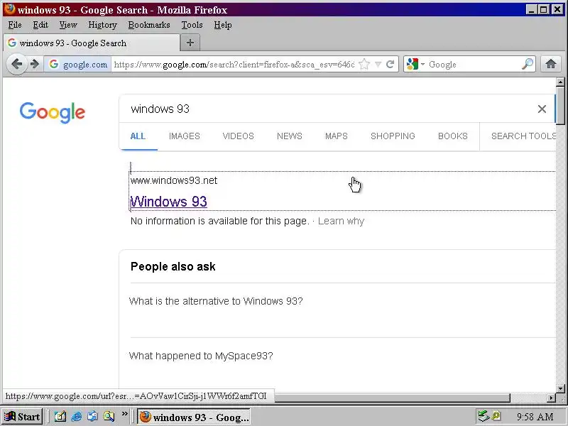Go to Firefox home page icon
568x426 pixels.
coord(551,64)
